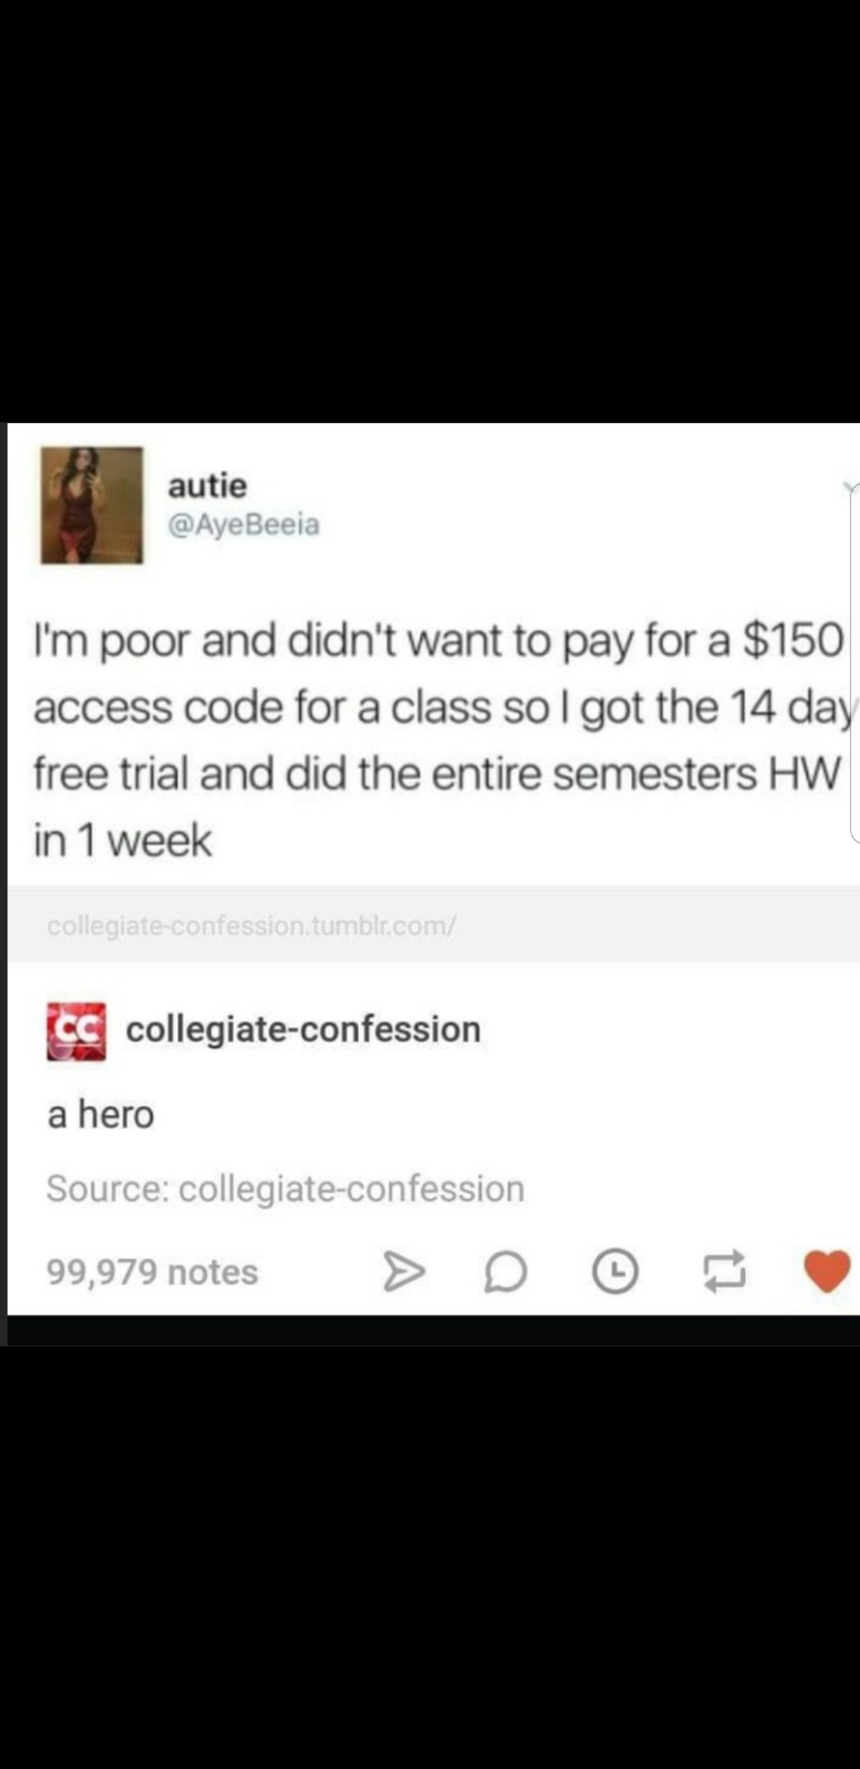Follow the Source: collegiate-confession link
Image resolution: width=860 pixels, height=1769 pixels.
[285, 1189]
